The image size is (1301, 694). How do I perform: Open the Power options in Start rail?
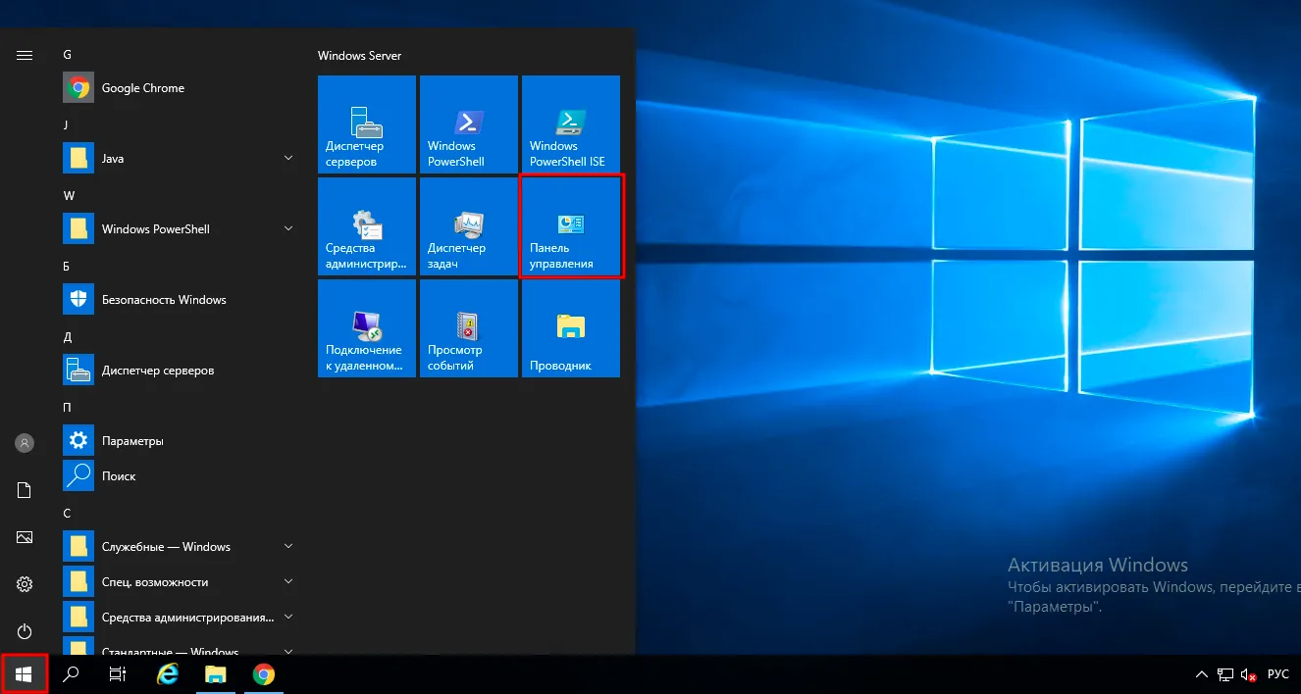(x=25, y=631)
